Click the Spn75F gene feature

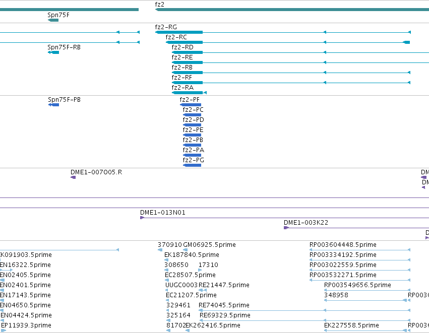(x=53, y=20)
